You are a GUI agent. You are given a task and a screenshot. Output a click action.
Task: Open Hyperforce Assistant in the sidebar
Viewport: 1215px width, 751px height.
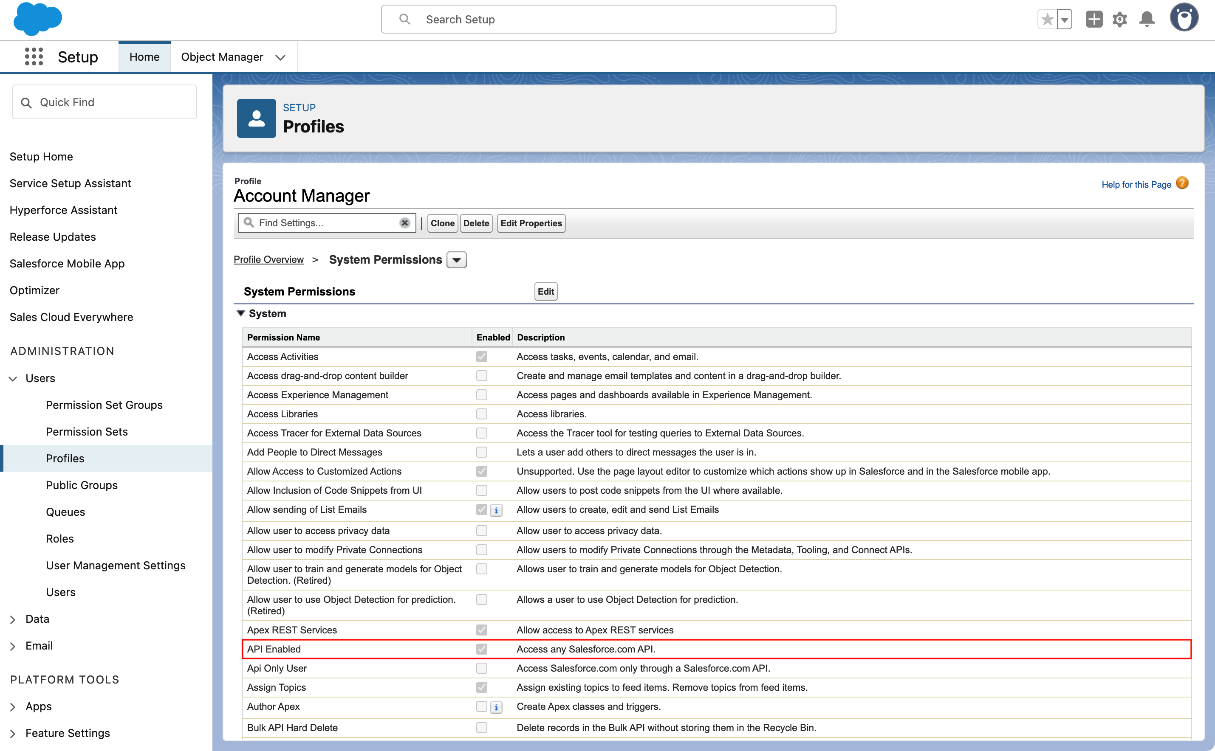point(63,210)
